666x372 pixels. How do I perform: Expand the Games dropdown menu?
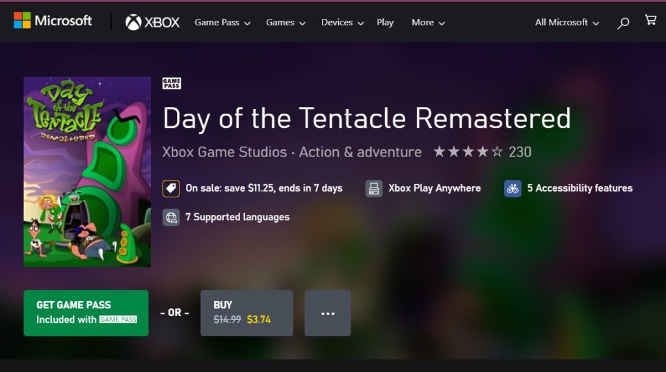[286, 22]
